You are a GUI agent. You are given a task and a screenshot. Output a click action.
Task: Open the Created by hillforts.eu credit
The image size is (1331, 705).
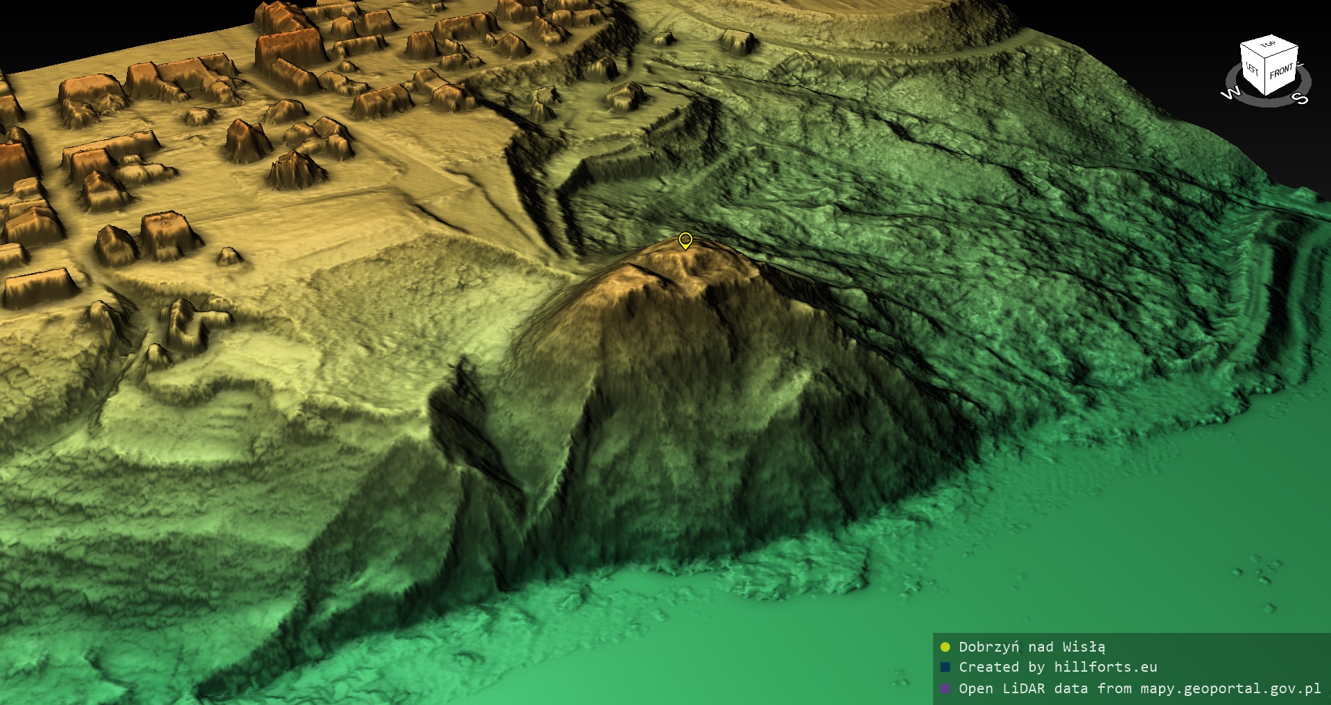click(1057, 668)
